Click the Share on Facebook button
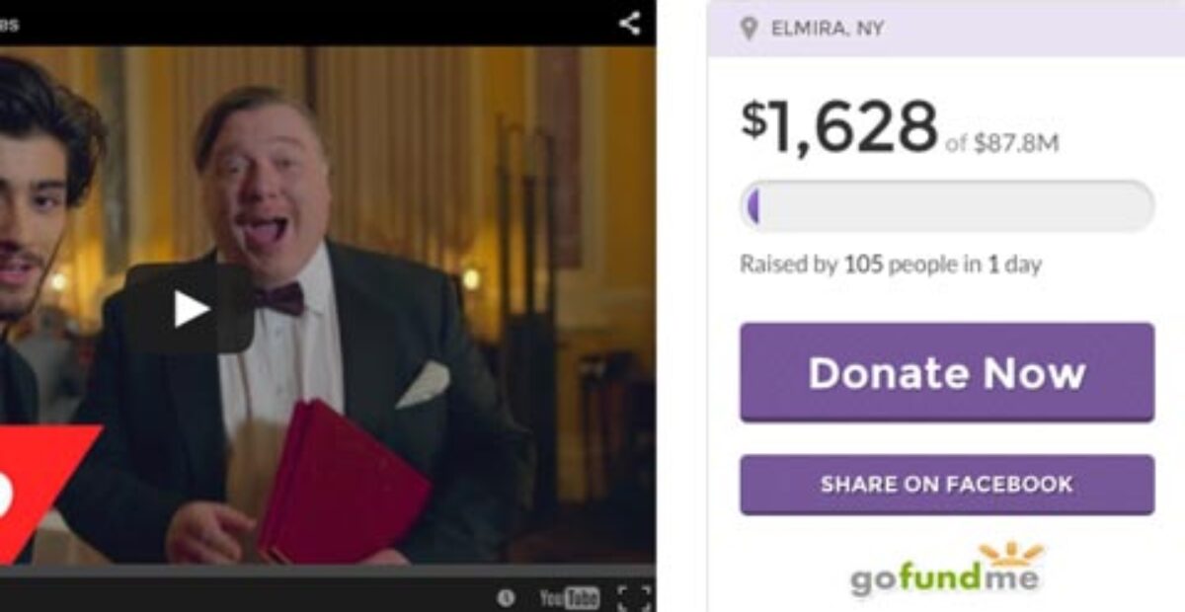This screenshot has height=612, width=1185. coord(947,485)
